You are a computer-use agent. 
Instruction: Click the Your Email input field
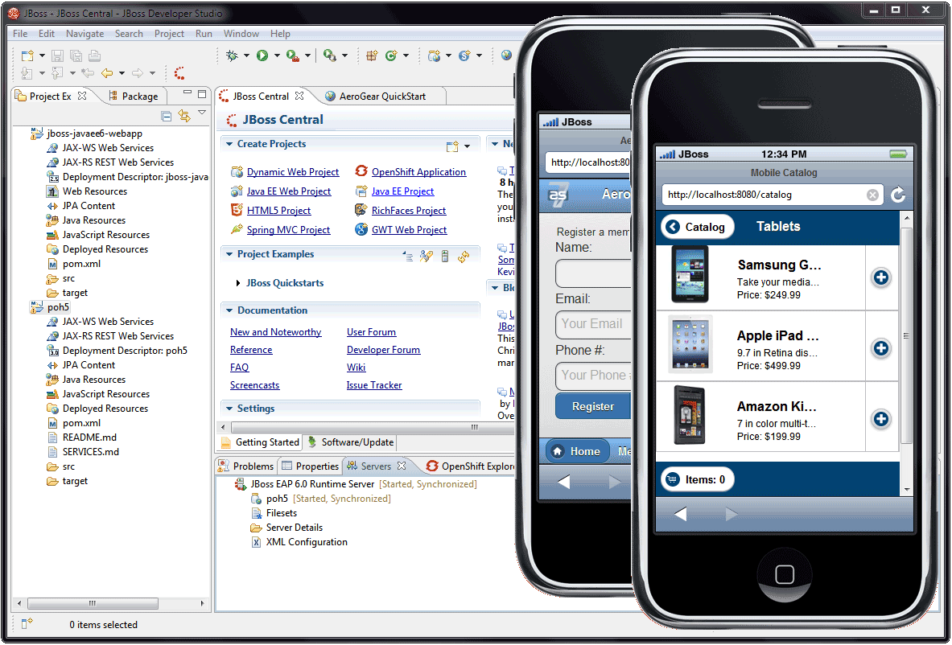(x=593, y=324)
